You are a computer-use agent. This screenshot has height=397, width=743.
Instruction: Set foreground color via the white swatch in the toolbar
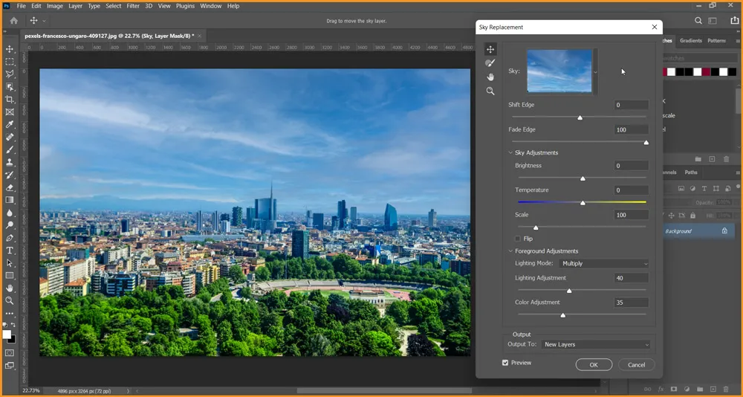click(7, 335)
